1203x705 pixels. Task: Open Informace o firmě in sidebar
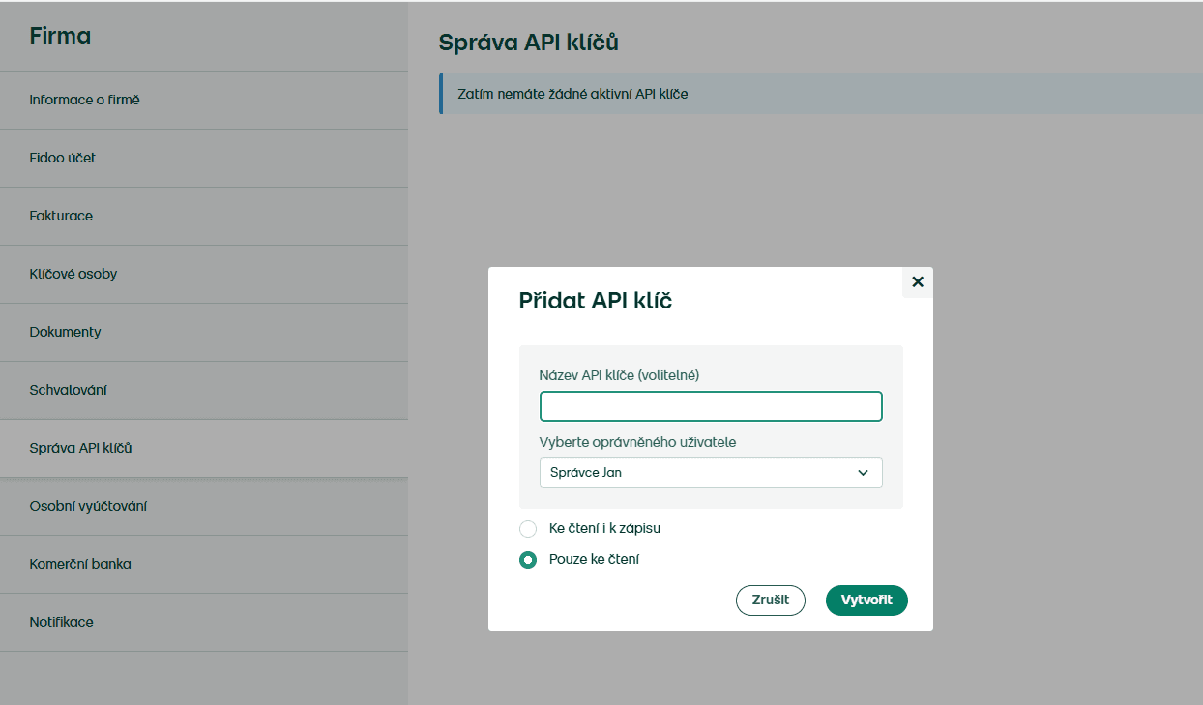point(85,100)
